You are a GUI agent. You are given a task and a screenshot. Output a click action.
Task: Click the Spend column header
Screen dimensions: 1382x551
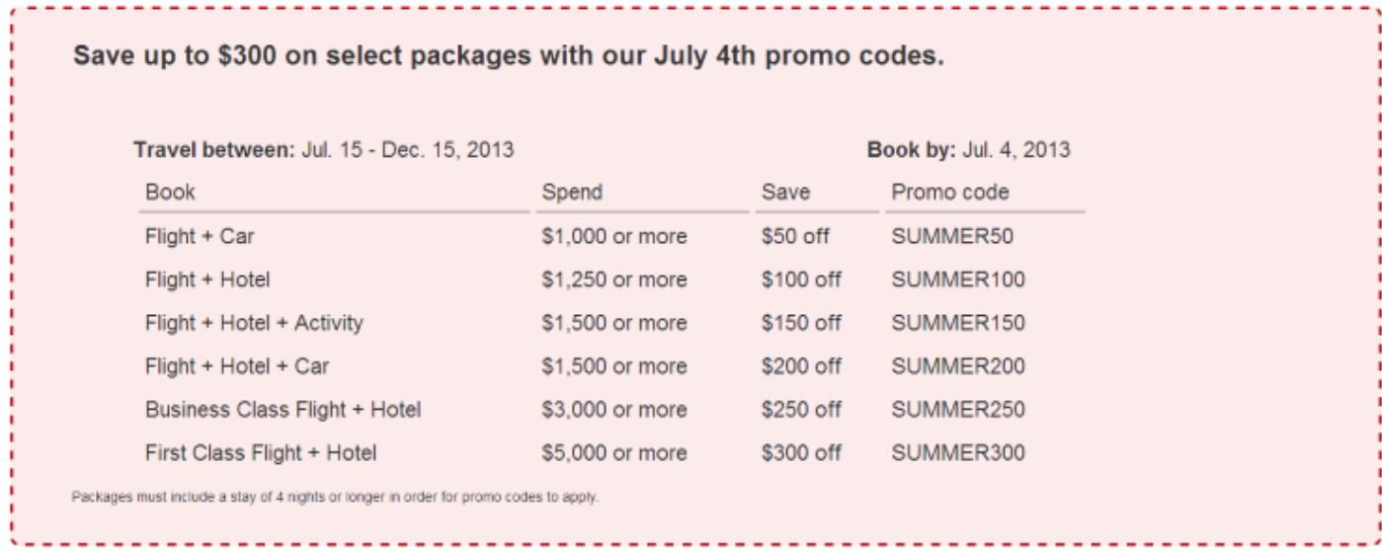pyautogui.click(x=572, y=193)
